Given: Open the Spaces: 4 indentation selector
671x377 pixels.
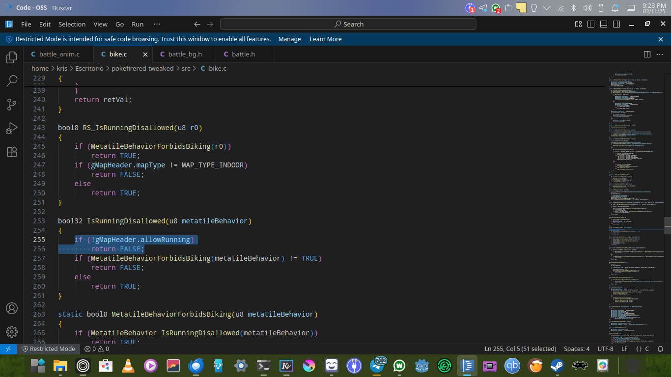Looking at the screenshot, I should [x=577, y=349].
